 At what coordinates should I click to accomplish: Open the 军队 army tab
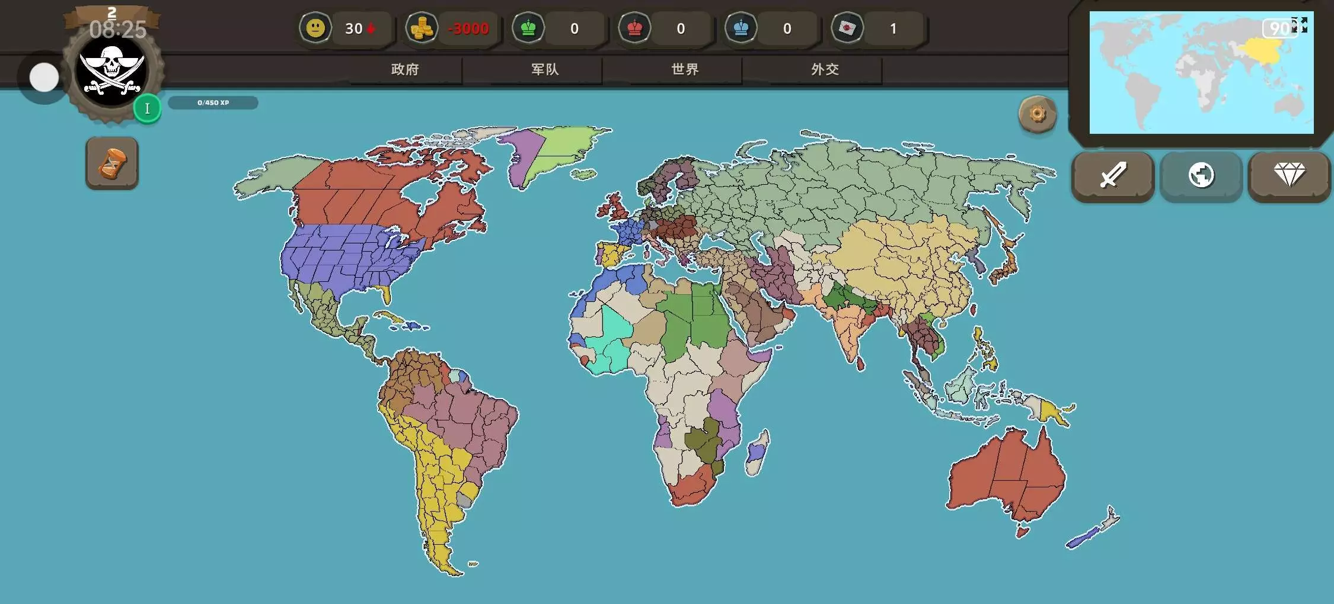click(x=545, y=69)
